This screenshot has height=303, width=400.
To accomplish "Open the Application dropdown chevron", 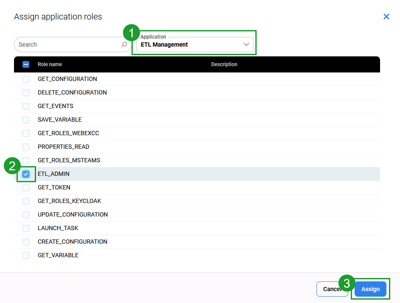I will 246,44.
